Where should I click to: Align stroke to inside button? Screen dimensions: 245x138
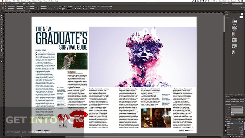pyautogui.click(x=235, y=104)
